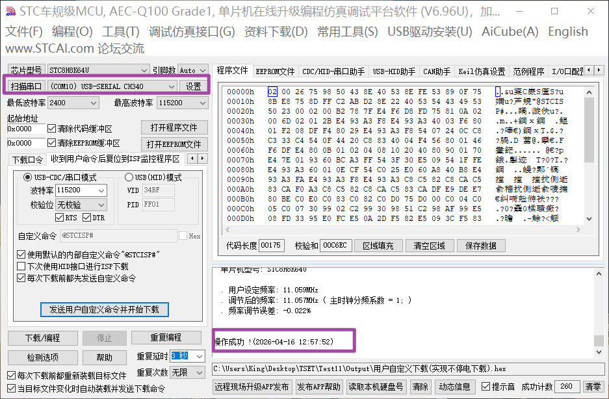Screen dimensions: 609x399
Task: Switch to USB-HID助手 tab
Action: point(394,71)
